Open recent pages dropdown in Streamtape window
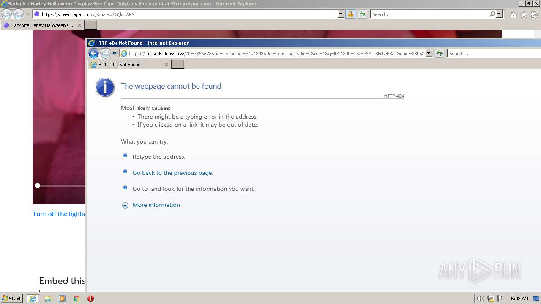The width and height of the screenshot is (541, 304). point(27,14)
